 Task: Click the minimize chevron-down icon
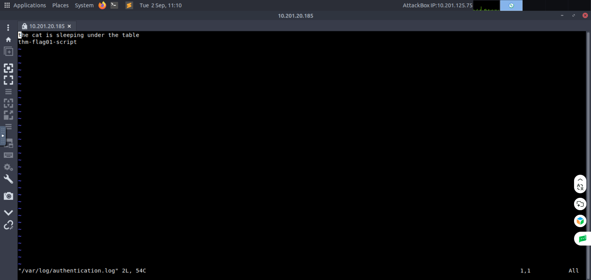8,213
